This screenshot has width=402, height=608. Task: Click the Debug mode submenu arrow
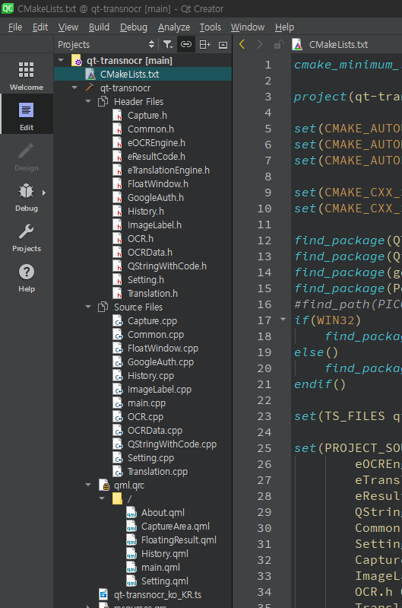pyautogui.click(x=44, y=193)
